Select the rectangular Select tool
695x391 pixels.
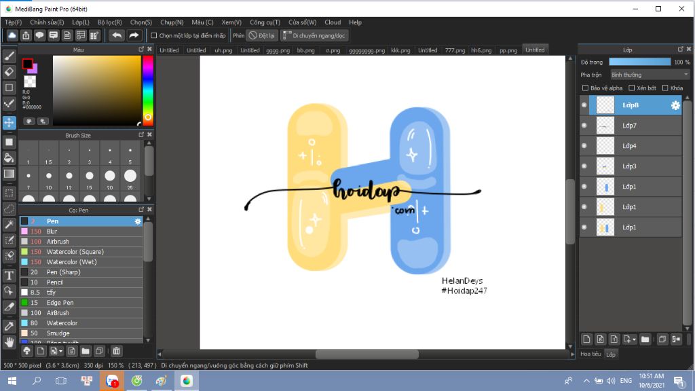(9, 193)
